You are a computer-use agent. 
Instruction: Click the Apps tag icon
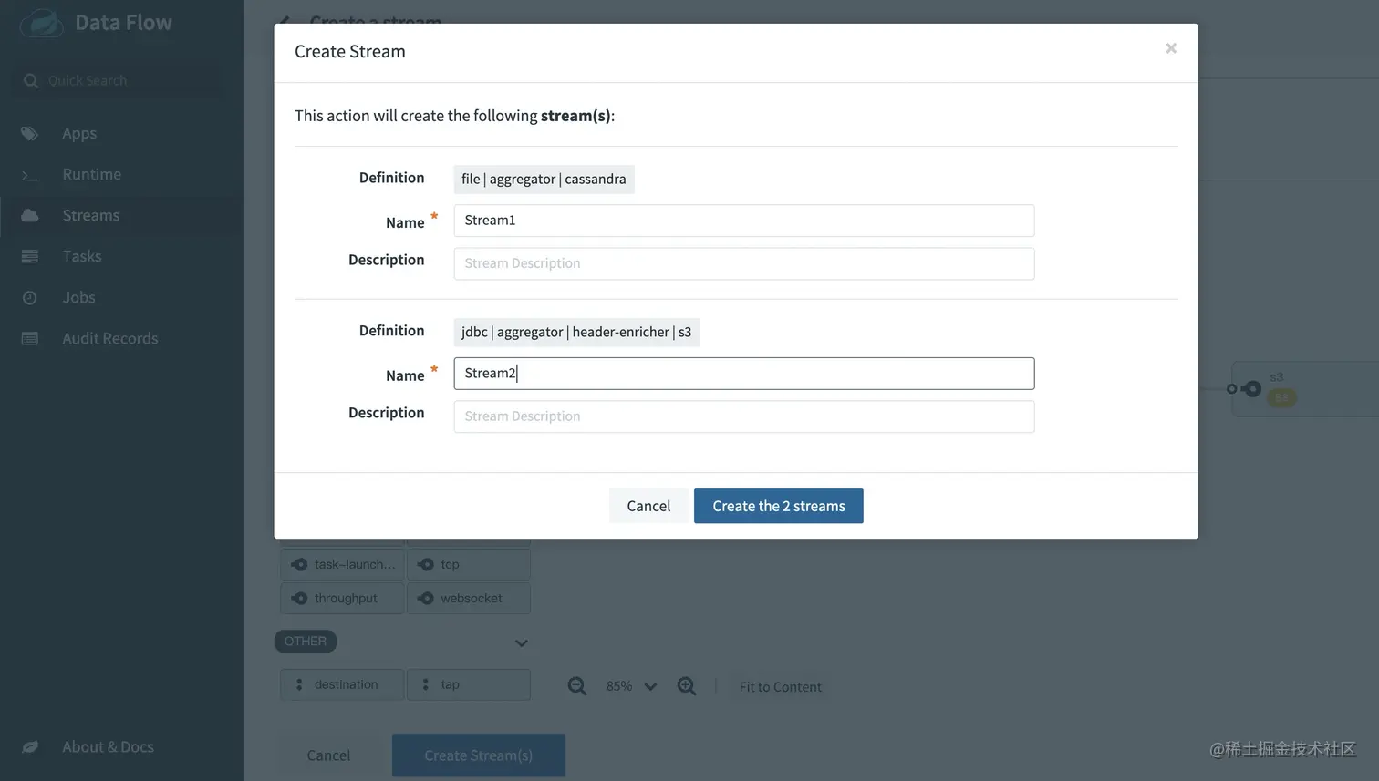pos(30,133)
